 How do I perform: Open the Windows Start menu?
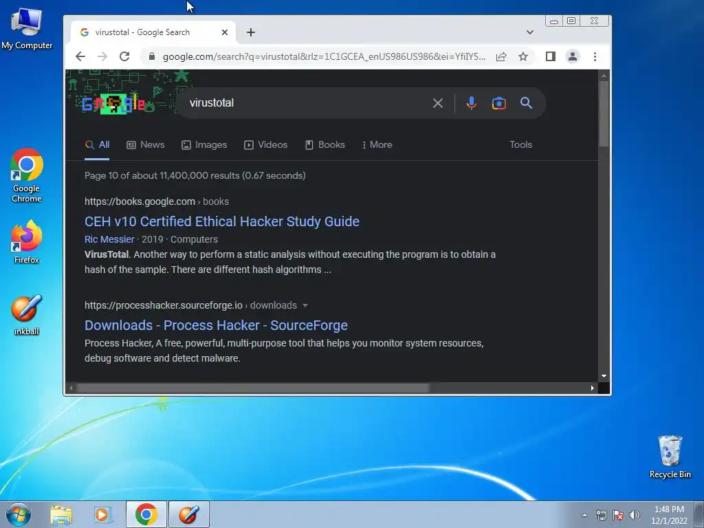coord(18,514)
